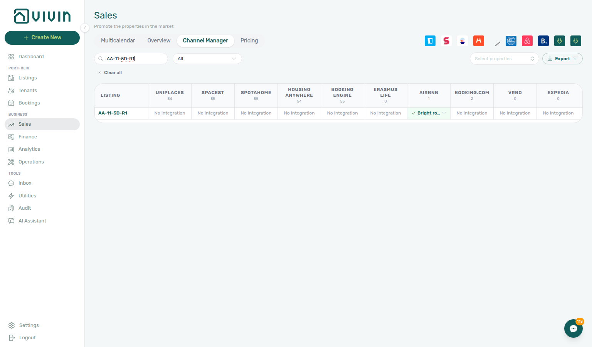Open the Spotahome channel icon
The height and width of the screenshot is (347, 592).
(462, 41)
